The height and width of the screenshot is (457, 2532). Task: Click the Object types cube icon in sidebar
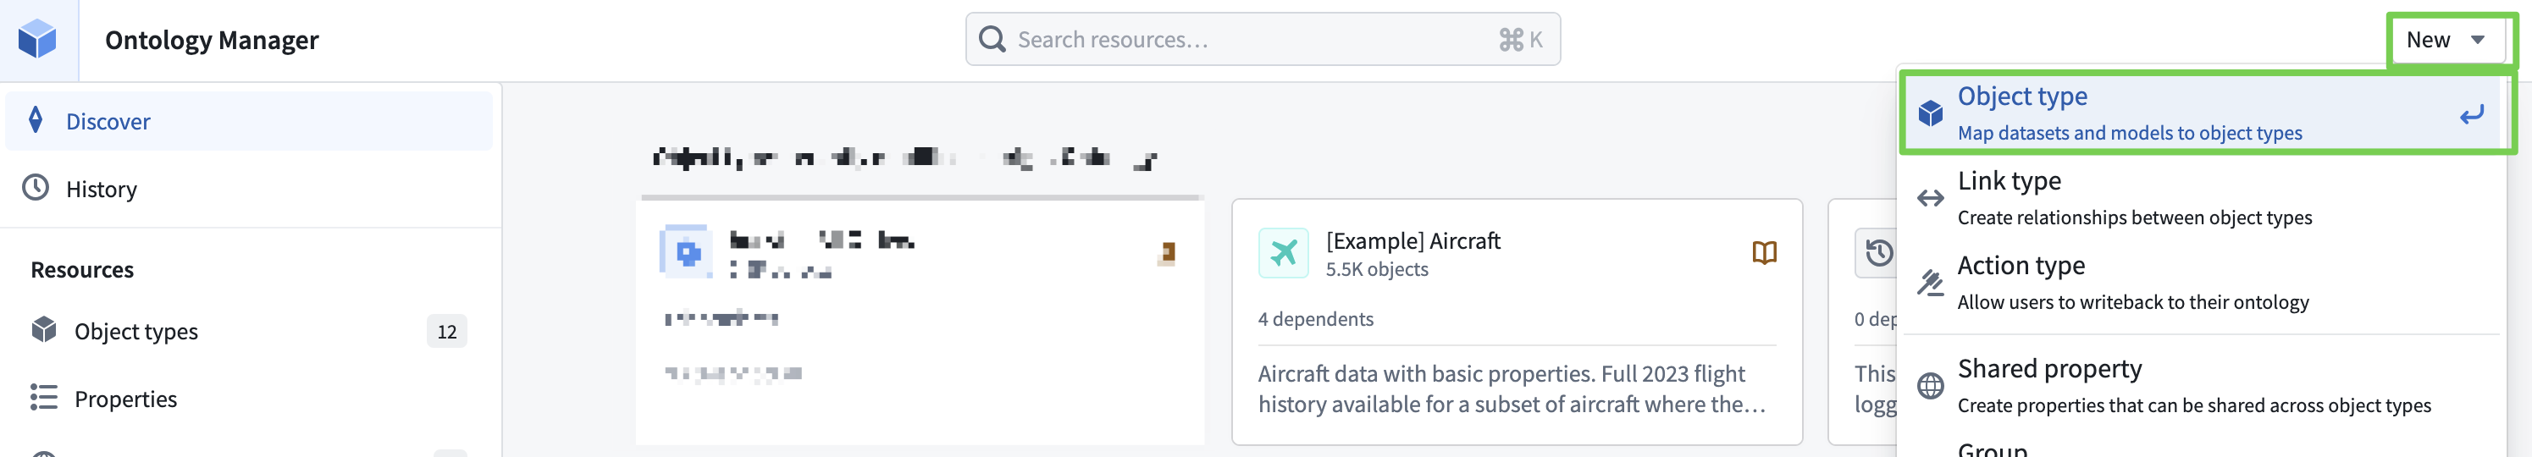[44, 330]
